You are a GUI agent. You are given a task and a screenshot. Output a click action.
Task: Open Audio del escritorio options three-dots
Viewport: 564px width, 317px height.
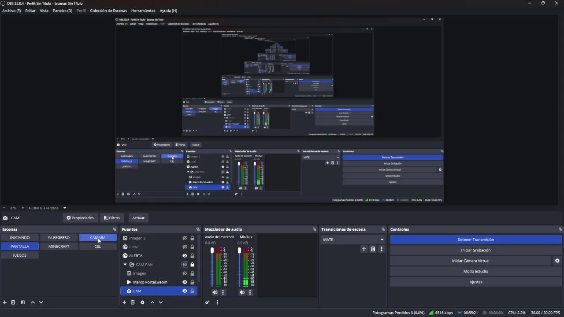pos(223,292)
